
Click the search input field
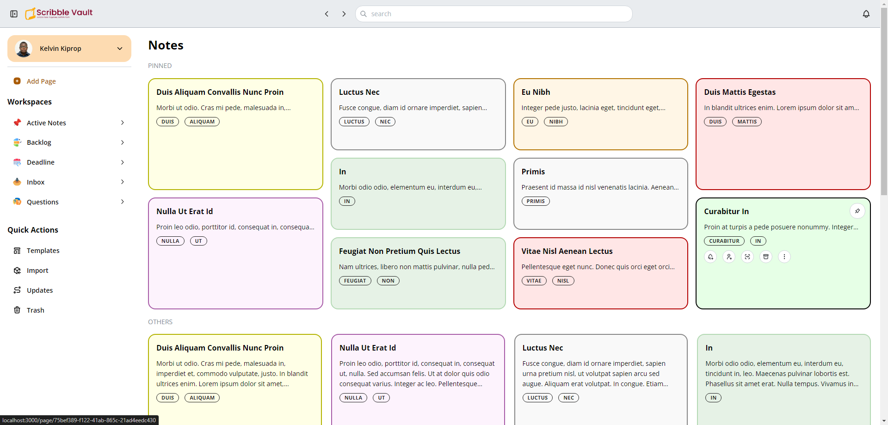[493, 14]
